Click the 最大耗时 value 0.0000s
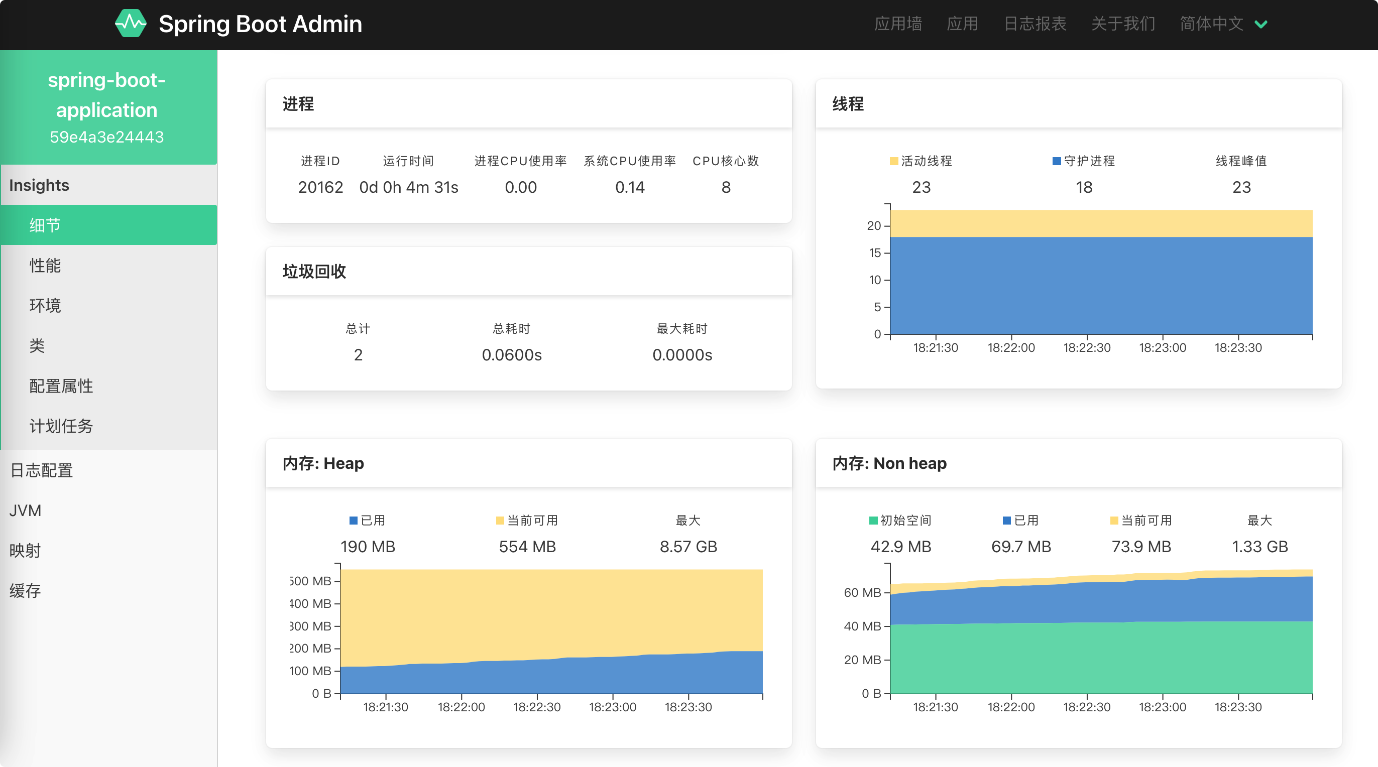1378x767 pixels. click(682, 354)
